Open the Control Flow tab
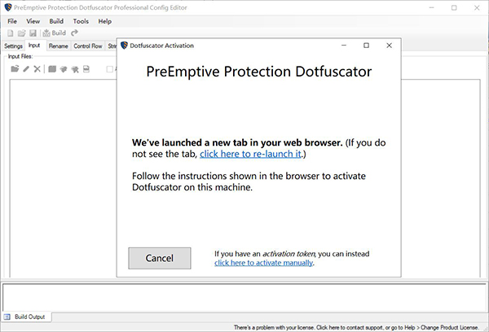 tap(88, 46)
